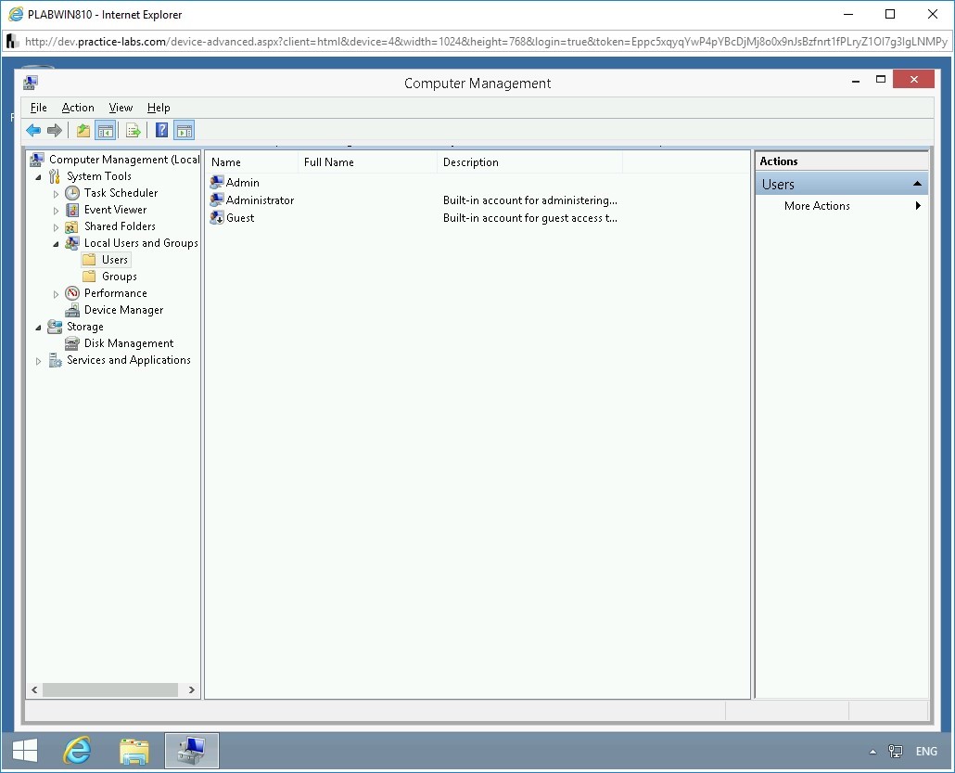
Task: Open the View menu
Action: click(x=121, y=108)
